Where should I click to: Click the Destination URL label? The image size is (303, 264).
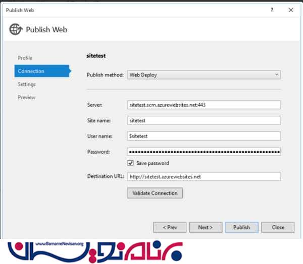click(106, 176)
